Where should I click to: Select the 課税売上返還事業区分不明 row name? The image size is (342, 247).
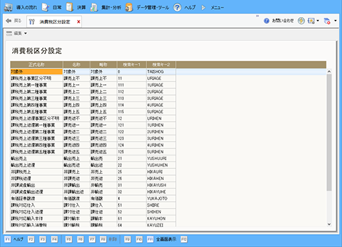tap(36, 118)
